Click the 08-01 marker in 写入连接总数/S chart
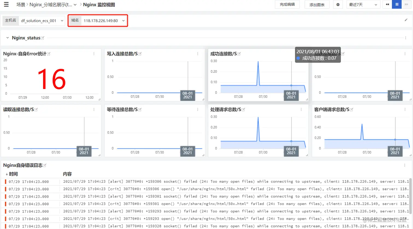Screen dimensions: 413x229 tap(188, 95)
